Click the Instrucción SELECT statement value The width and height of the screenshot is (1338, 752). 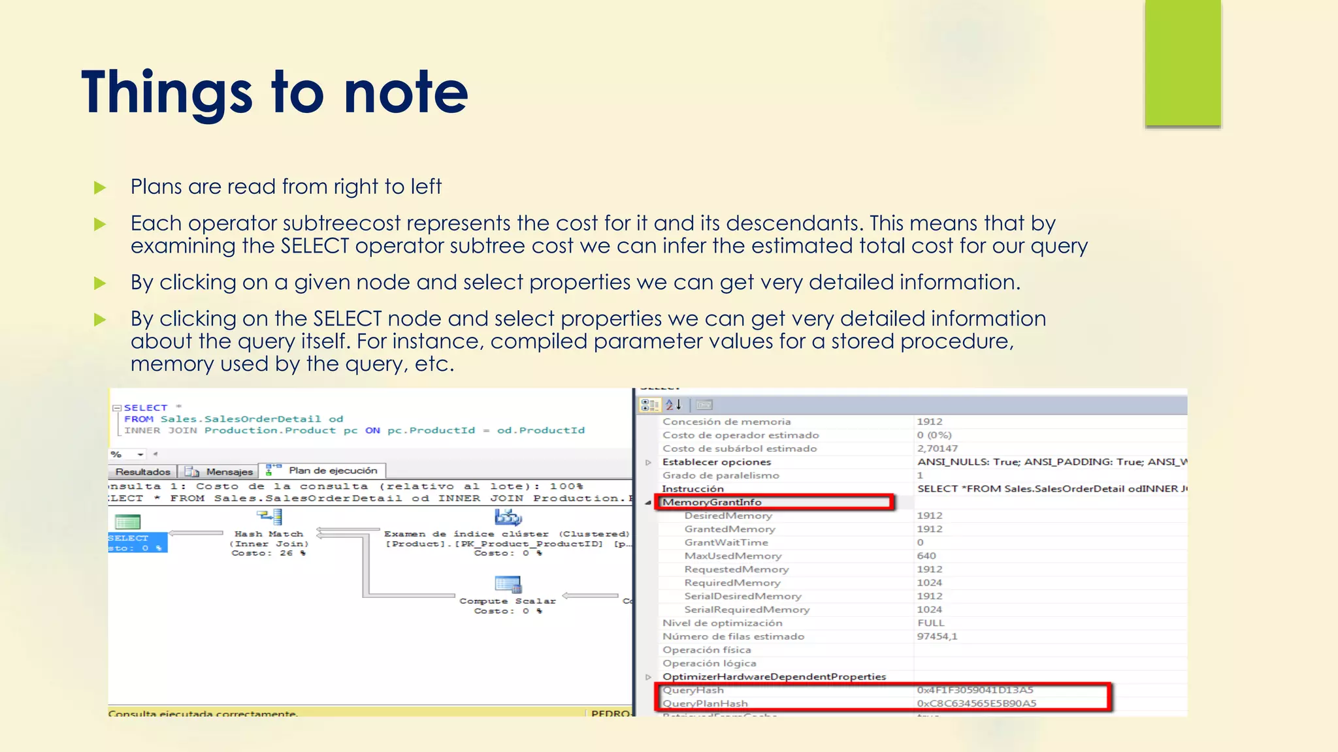1051,489
